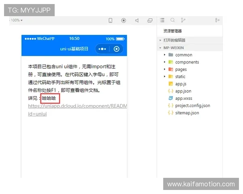Click the sitemap.json braces icon
Viewport: 243px width, 194px height.
coord(171,113)
